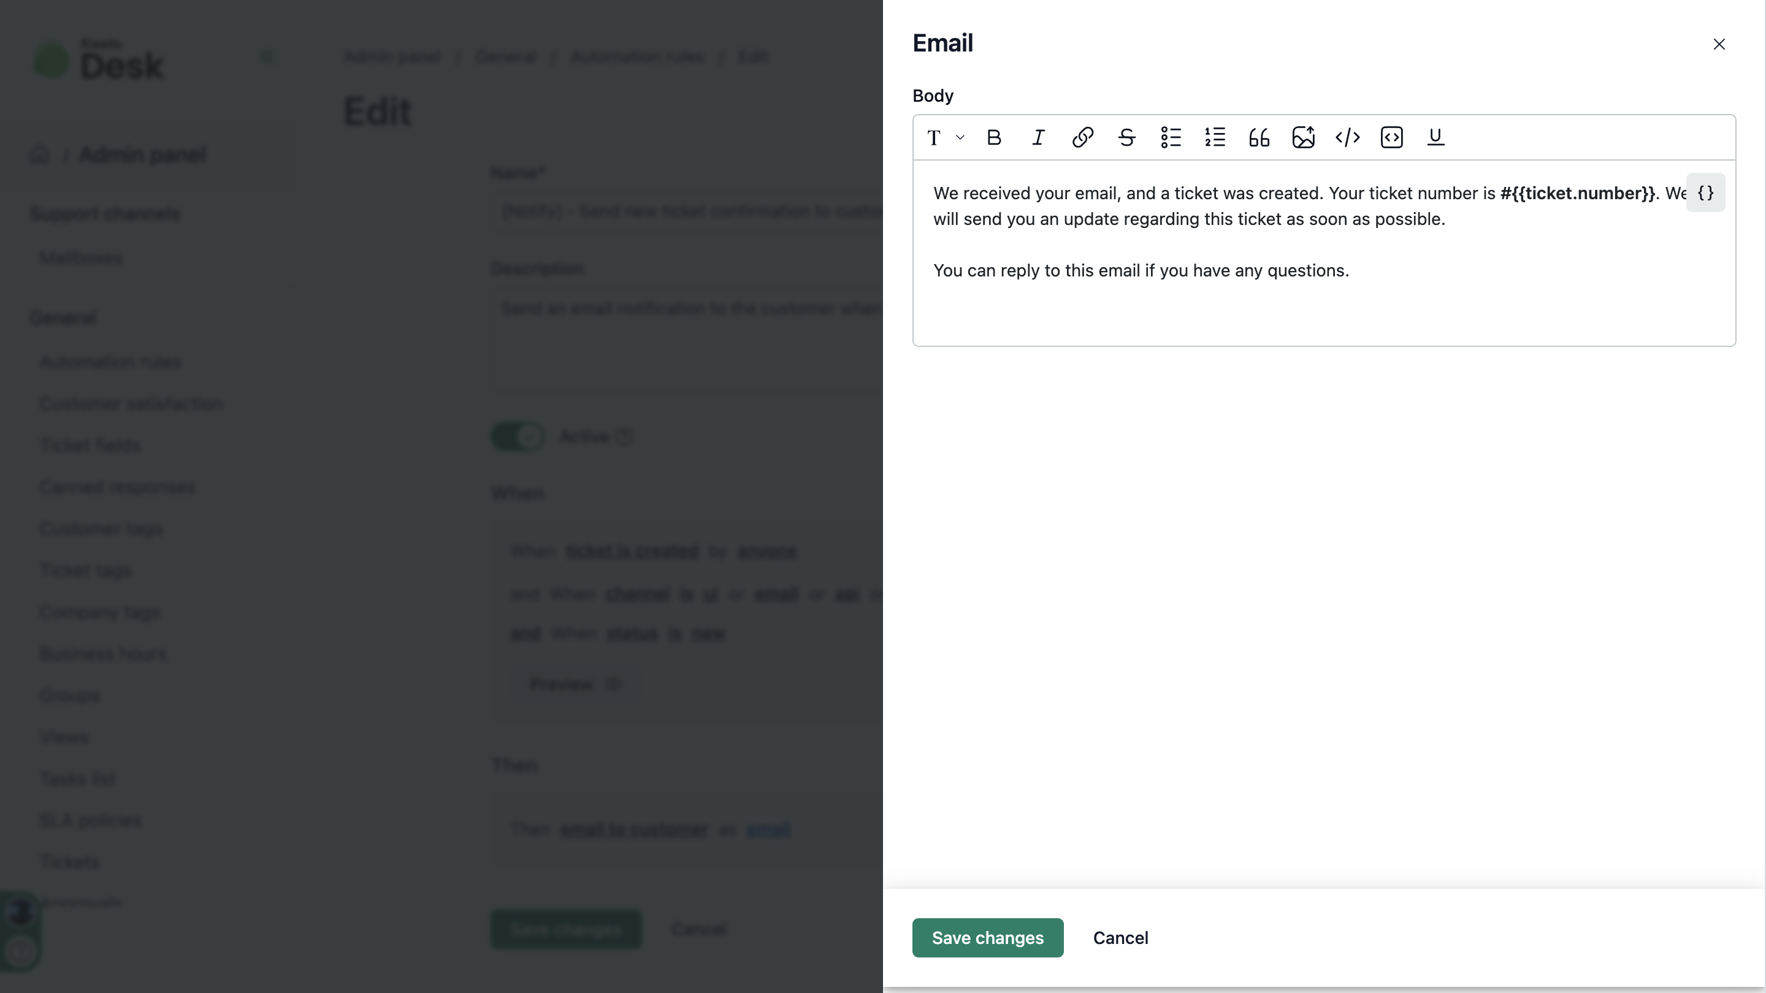Close the Email side panel
The image size is (1766, 993).
[x=1719, y=45]
